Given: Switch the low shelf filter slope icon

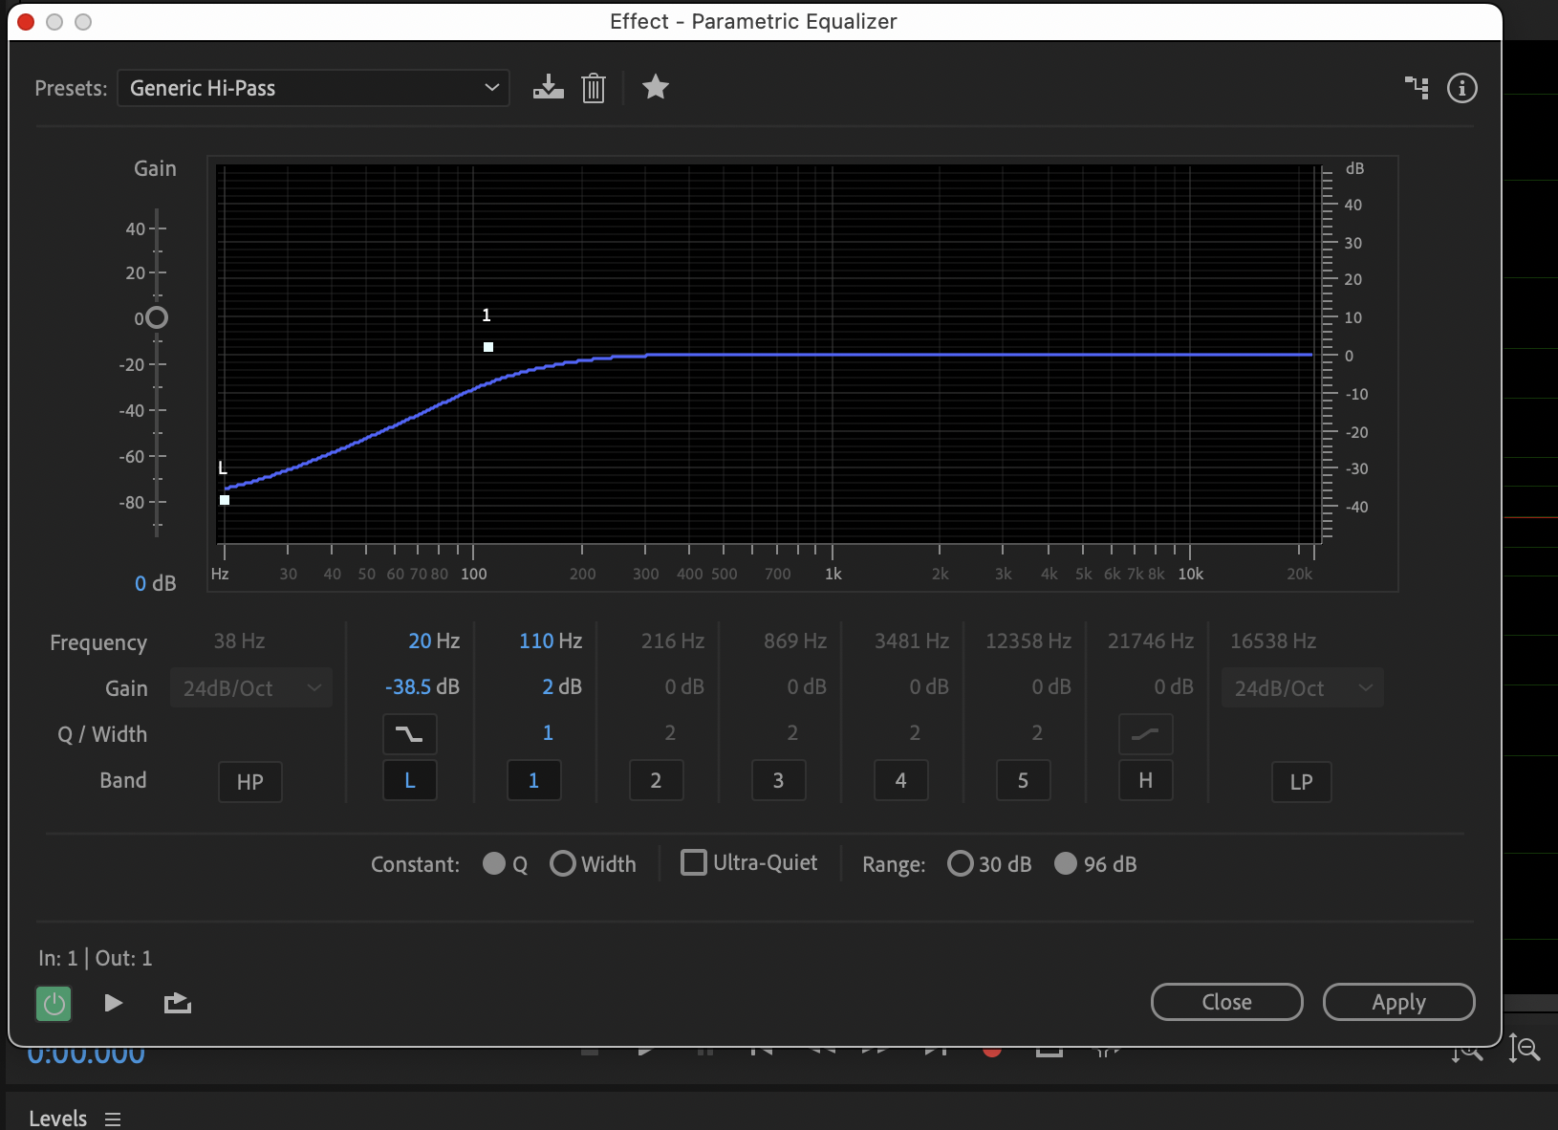Looking at the screenshot, I should point(409,734).
